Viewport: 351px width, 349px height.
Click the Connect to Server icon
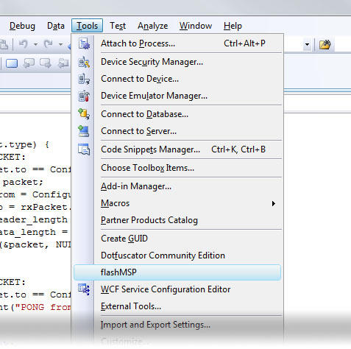[84, 131]
